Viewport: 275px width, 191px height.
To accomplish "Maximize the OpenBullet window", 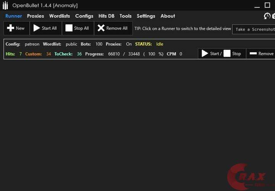I will click(x=267, y=5).
